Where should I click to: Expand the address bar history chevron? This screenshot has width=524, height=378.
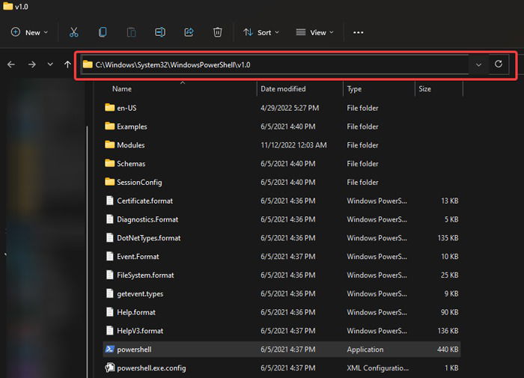478,64
